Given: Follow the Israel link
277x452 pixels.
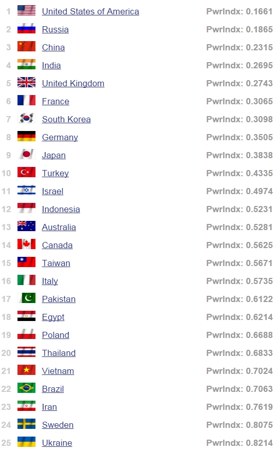Looking at the screenshot, I should coord(52,192).
